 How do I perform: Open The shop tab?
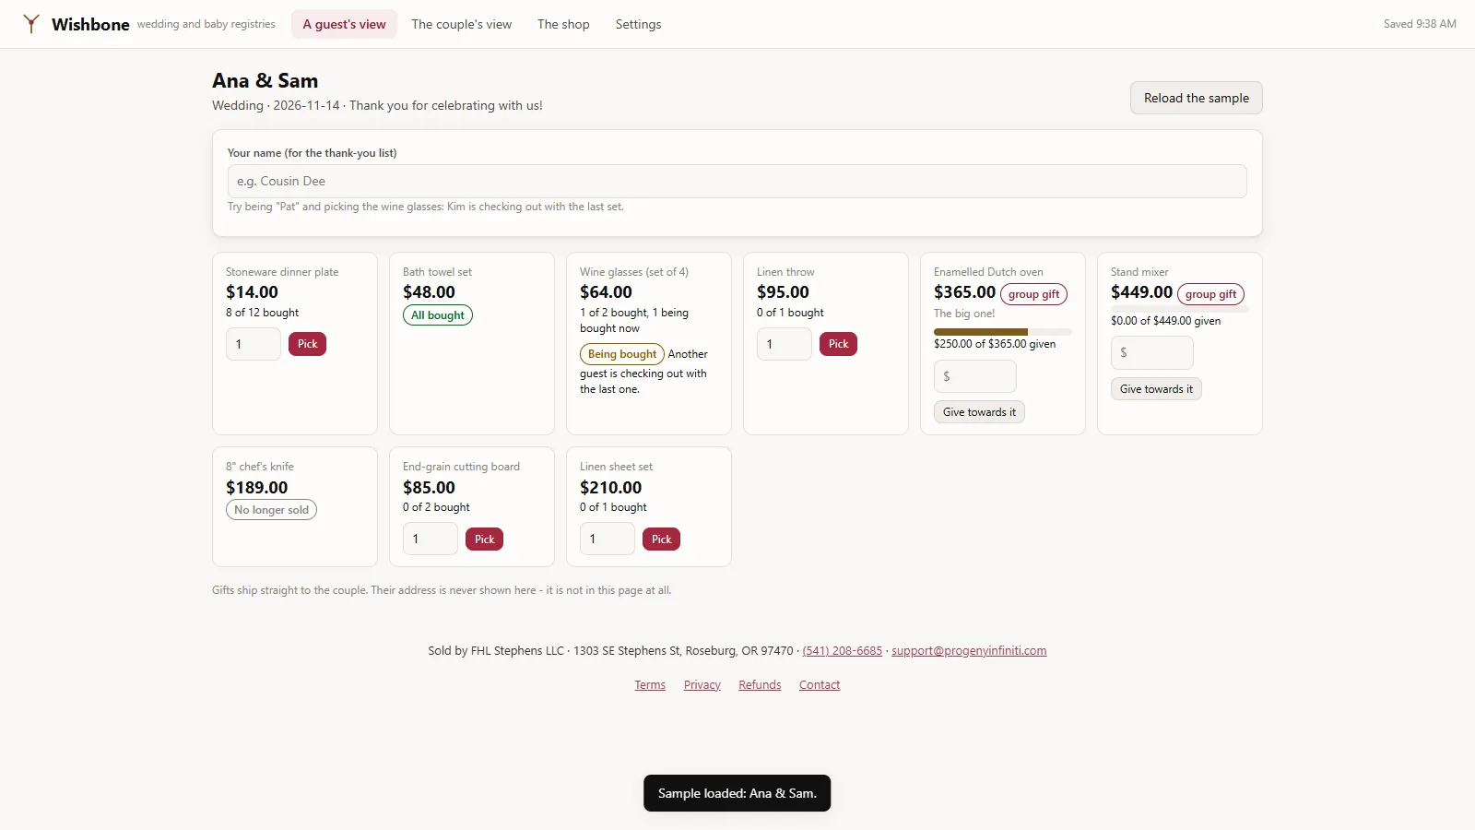pos(563,24)
